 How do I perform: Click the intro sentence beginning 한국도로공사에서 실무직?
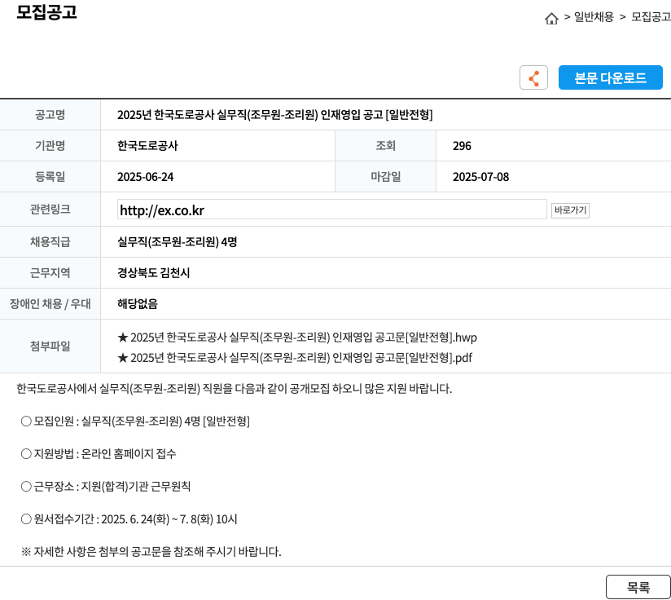(x=234, y=388)
